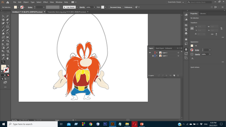Click Delete Selection trash icon in Layers panel

(x=178, y=75)
